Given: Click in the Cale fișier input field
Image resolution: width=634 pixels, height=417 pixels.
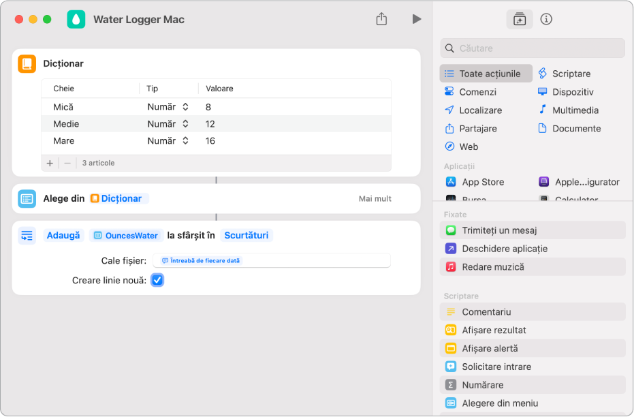Looking at the screenshot, I should (272, 260).
